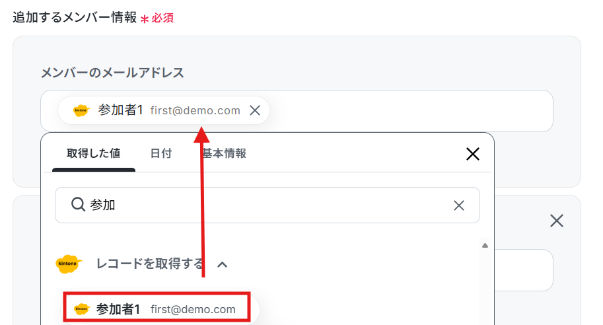Open the 日付 tab
The image size is (603, 325).
(x=160, y=153)
